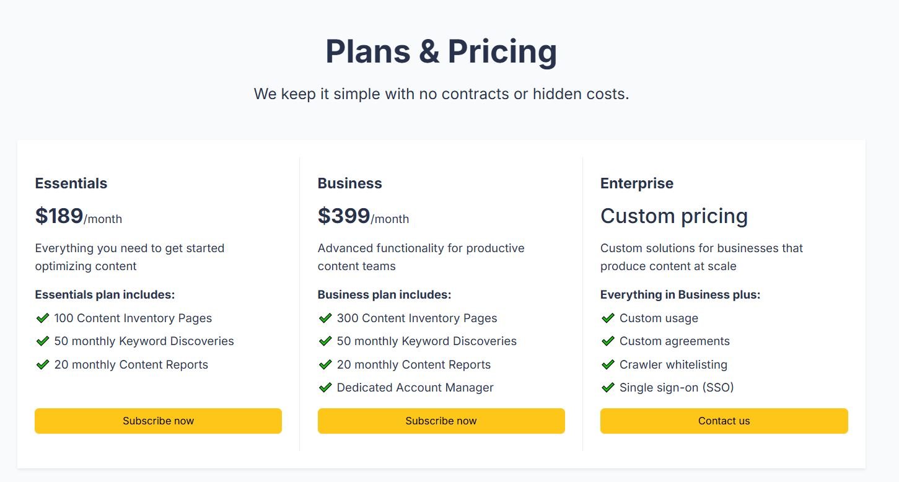
Task: Click checkmark beside Dedicated Account Manager
Action: click(325, 388)
